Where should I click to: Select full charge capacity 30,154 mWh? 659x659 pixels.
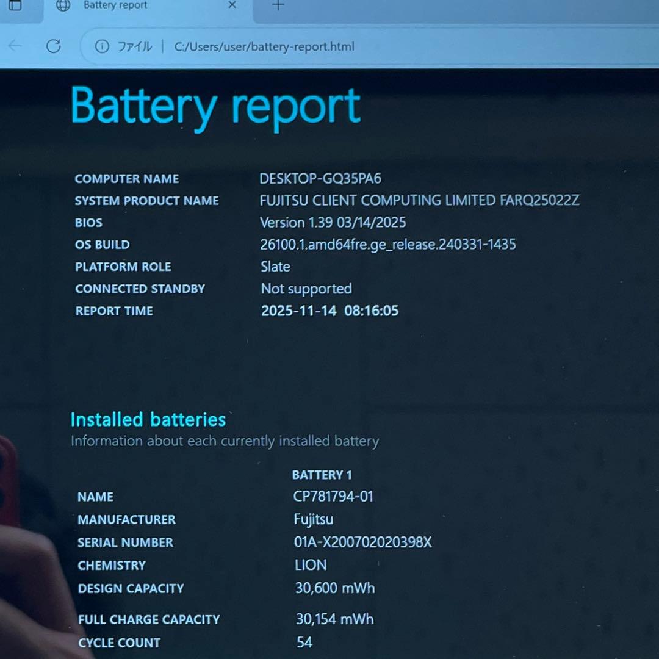tap(335, 619)
